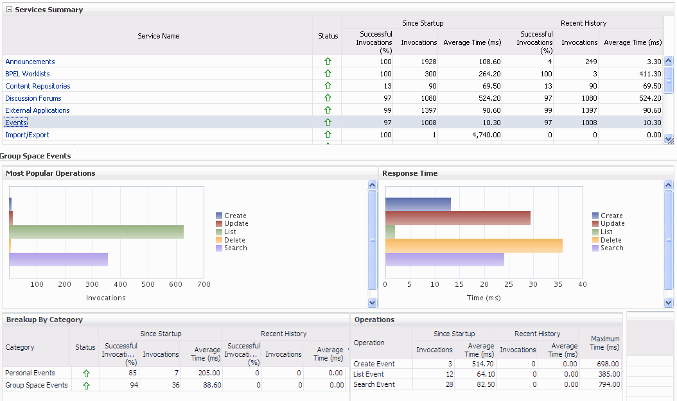Open the Discussion Forums link
The height and width of the screenshot is (401, 677).
(x=33, y=98)
